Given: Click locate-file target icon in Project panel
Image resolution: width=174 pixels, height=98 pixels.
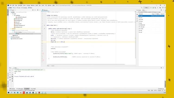Looking at the screenshot, I should [x=33, y=10].
